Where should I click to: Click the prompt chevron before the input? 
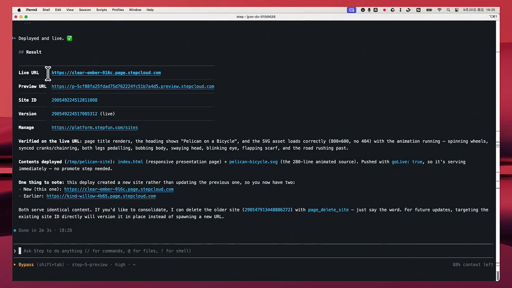[x=15, y=251]
